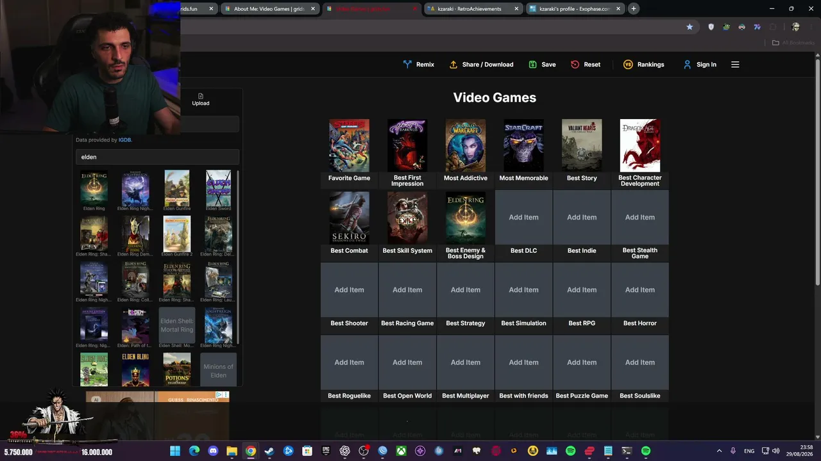Add an item to Best Stealth Game

[x=640, y=218]
